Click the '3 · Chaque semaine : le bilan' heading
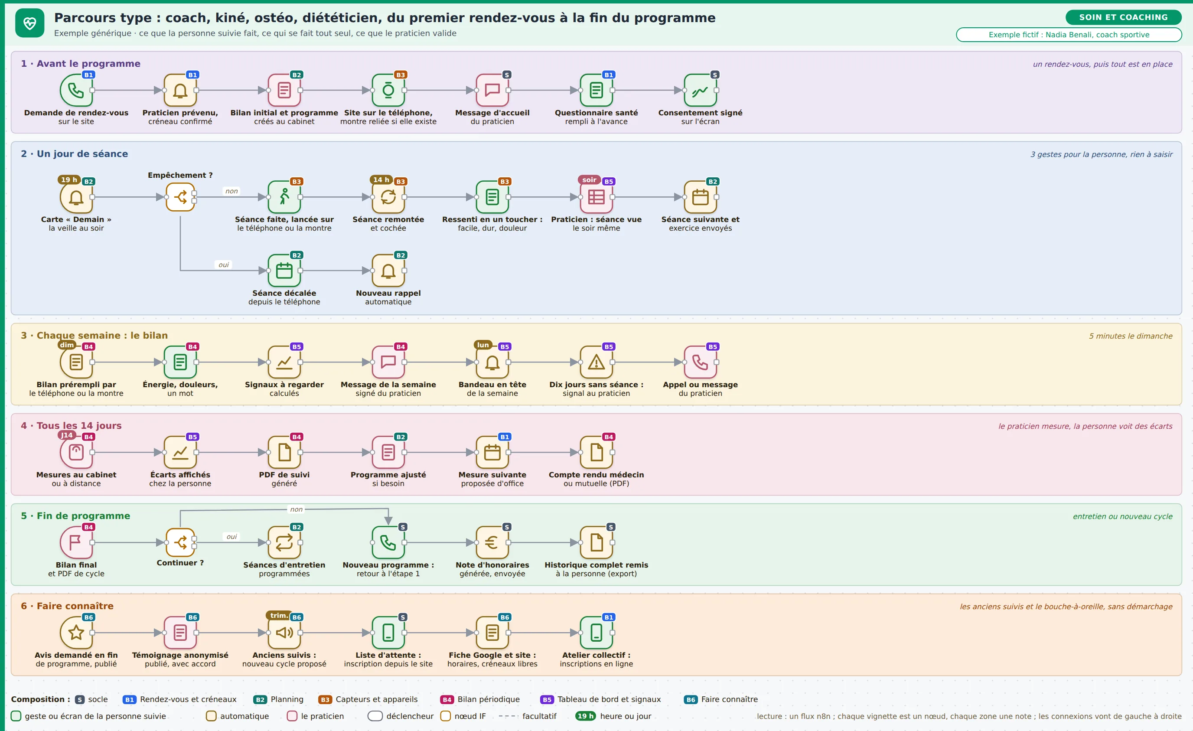1193x731 pixels. [94, 335]
